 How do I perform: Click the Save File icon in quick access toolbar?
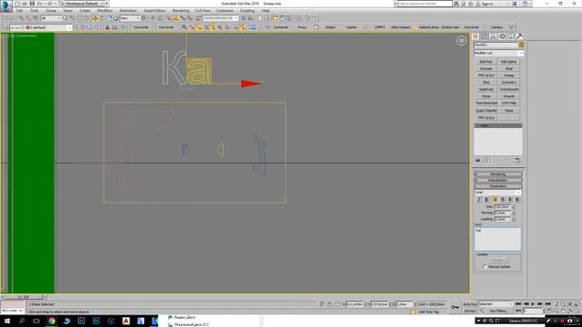pos(32,4)
